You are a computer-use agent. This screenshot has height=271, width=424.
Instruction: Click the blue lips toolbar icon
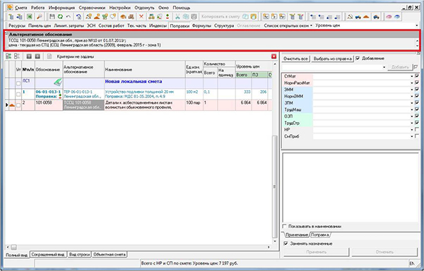396,17
